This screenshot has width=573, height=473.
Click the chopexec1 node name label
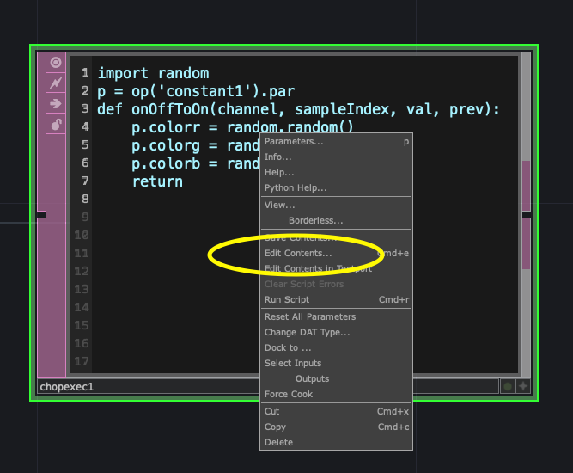(67, 387)
